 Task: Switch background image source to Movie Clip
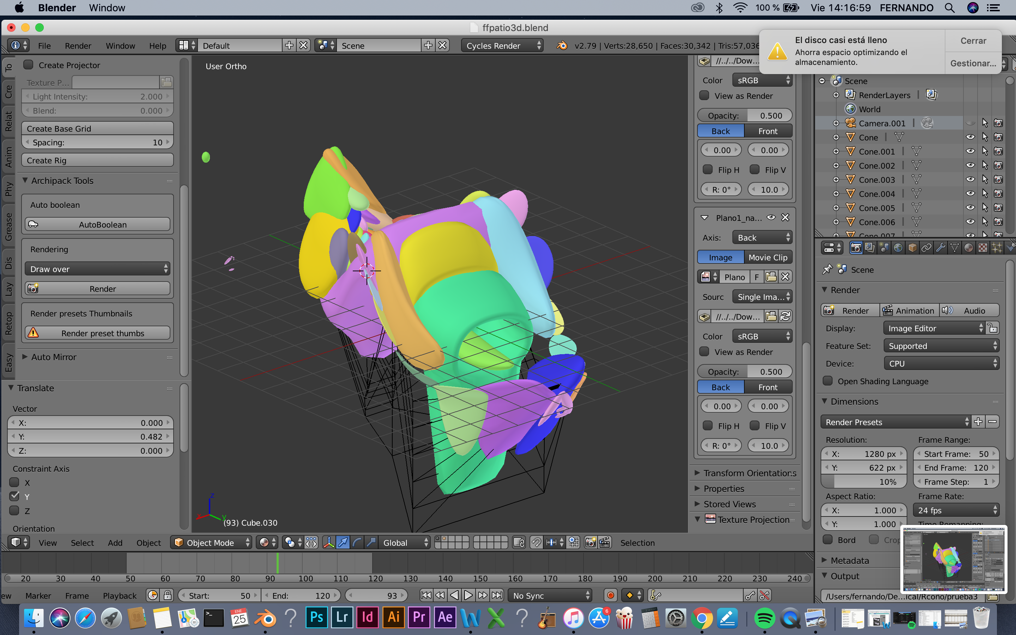[x=767, y=258]
